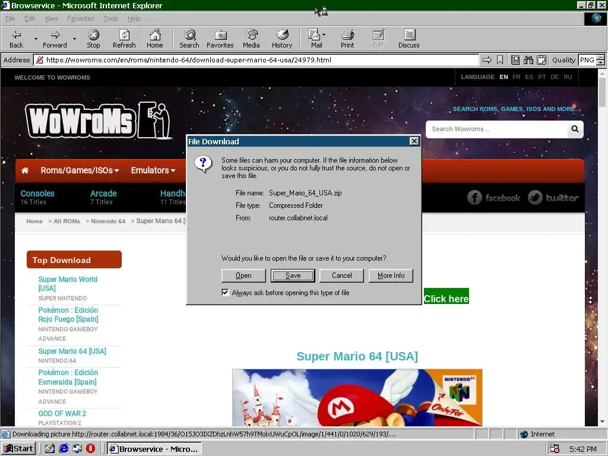This screenshot has width=608, height=456.
Task: Open the Media toolbar panel
Action: click(x=251, y=39)
